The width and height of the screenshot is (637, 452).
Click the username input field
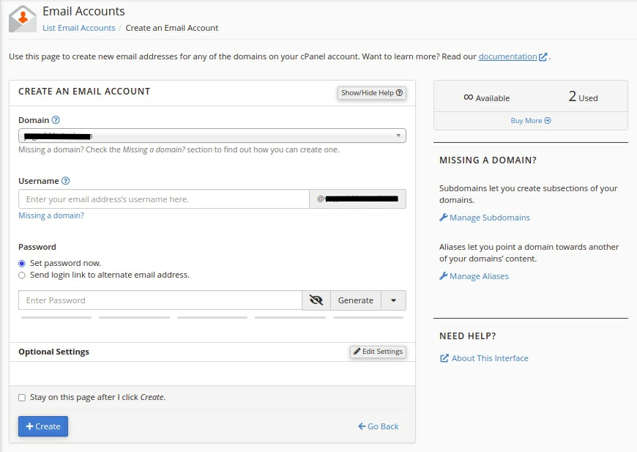tap(164, 199)
